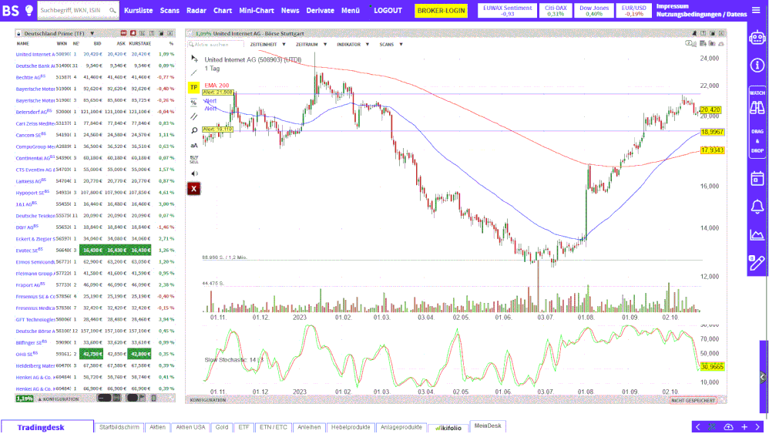The image size is (769, 434).
Task: Expand the Deutschland Prime (TF) list selector
Action: [x=55, y=34]
